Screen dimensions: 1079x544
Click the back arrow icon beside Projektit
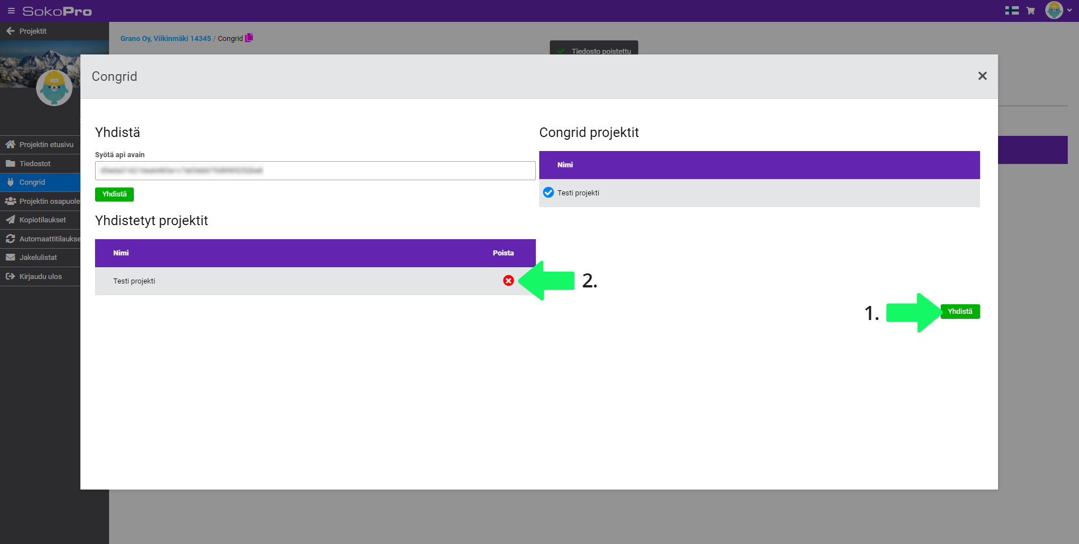10,31
